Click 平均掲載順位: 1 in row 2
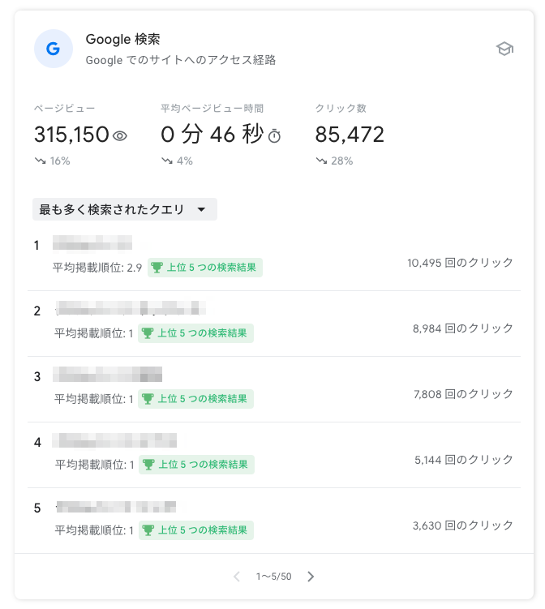This screenshot has width=545, height=609. [93, 333]
